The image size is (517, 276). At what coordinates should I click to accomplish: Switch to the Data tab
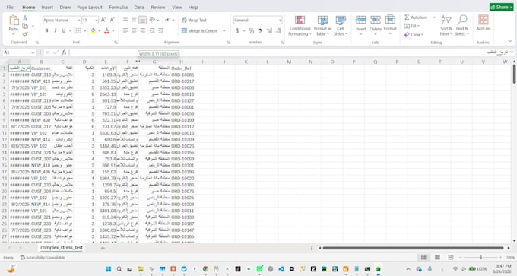(139, 8)
